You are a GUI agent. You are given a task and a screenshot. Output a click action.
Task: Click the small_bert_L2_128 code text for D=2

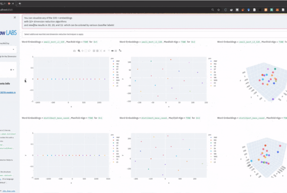pyautogui.click(x=152, y=42)
